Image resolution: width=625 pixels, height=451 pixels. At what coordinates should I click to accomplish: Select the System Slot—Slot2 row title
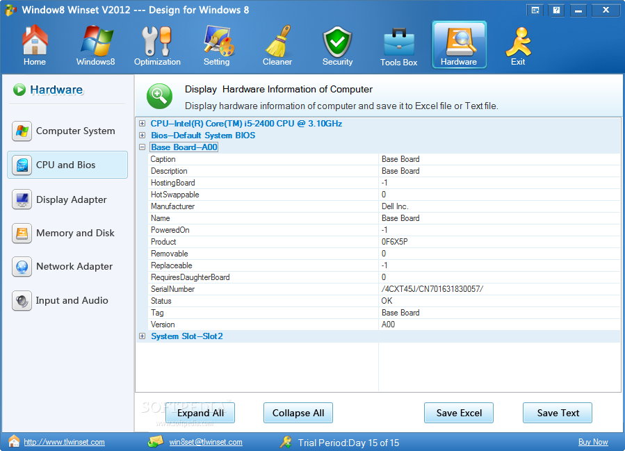coord(186,336)
